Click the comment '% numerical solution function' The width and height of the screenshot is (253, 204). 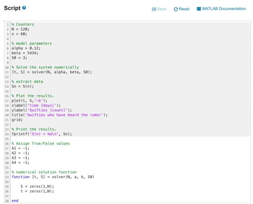coord(44,172)
